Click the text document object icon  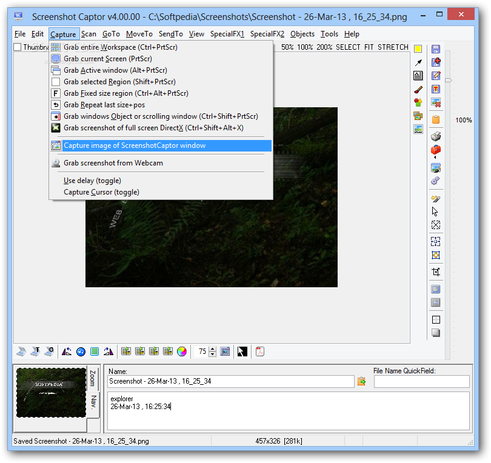coord(418,76)
